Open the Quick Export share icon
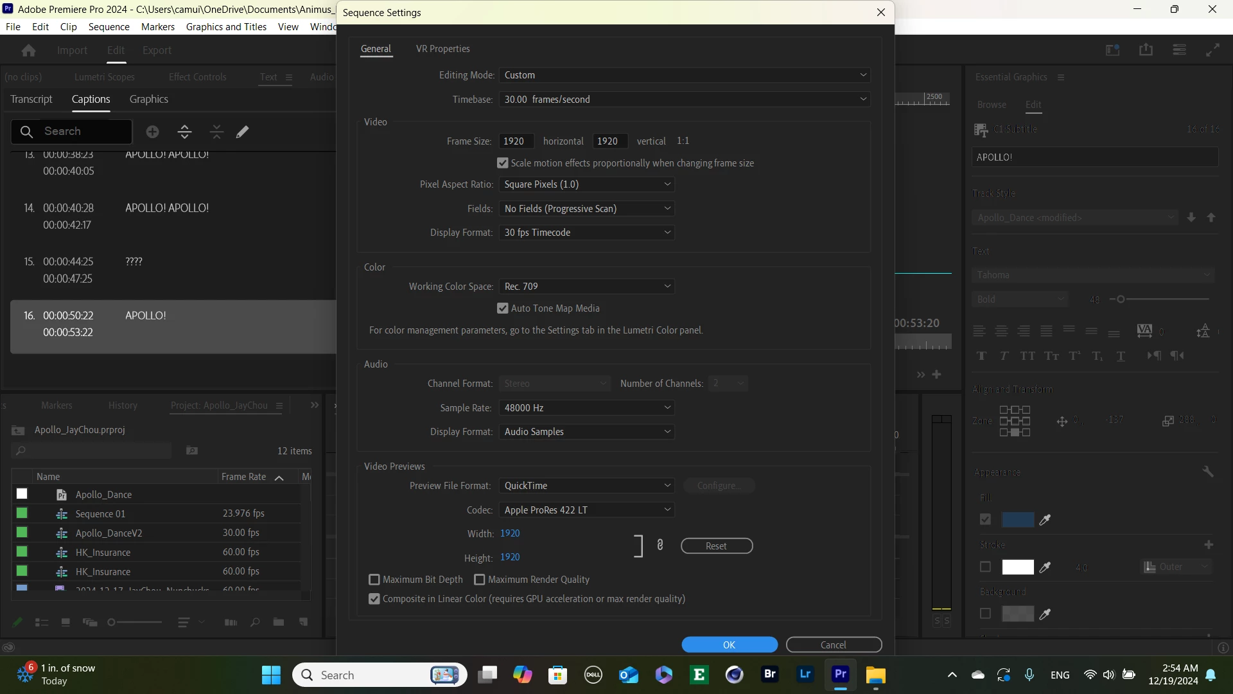The image size is (1233, 694). (1146, 50)
